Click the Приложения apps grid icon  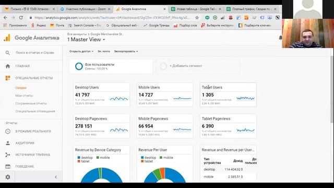tap(5, 26)
